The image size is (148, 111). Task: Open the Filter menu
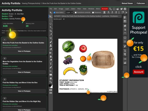point(79,9)
